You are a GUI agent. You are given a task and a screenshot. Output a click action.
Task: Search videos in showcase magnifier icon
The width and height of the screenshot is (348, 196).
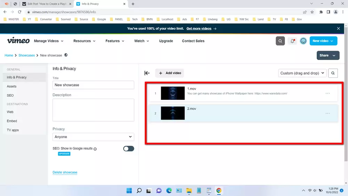click(x=333, y=73)
